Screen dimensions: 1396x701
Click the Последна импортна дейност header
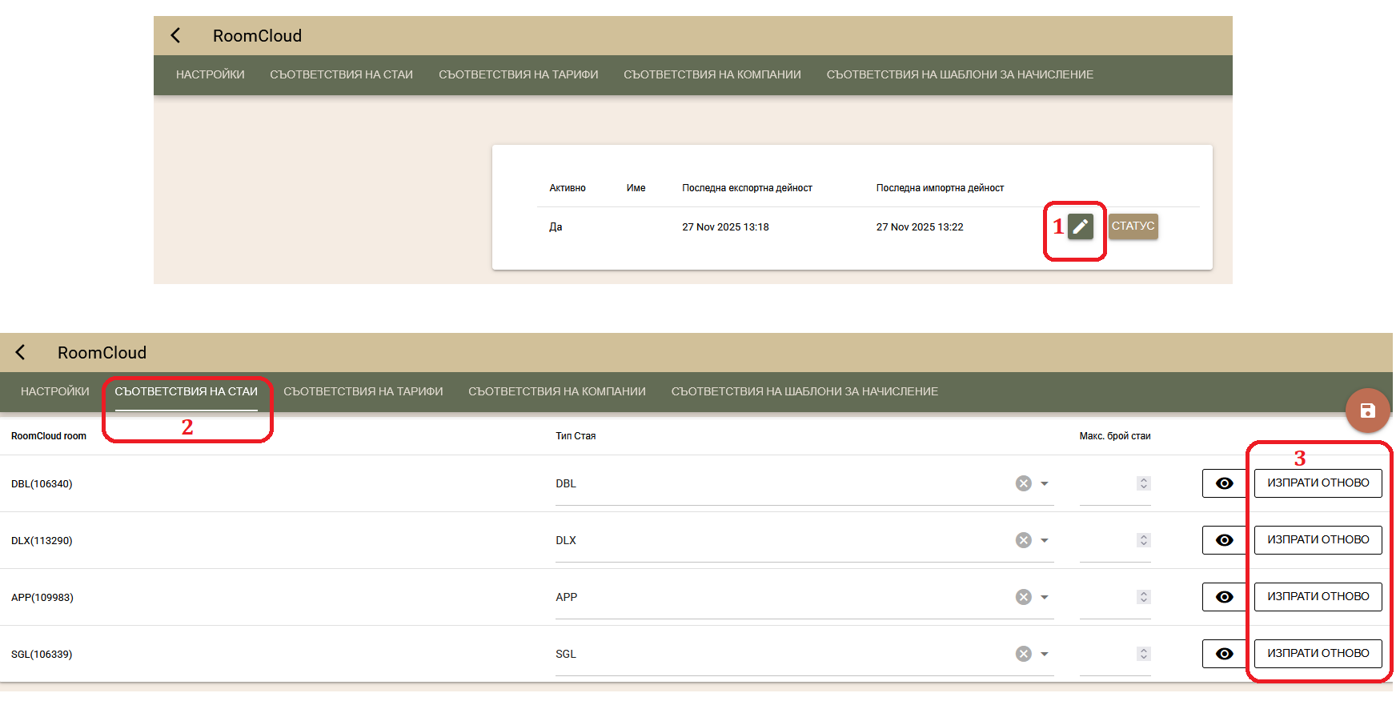tap(940, 188)
